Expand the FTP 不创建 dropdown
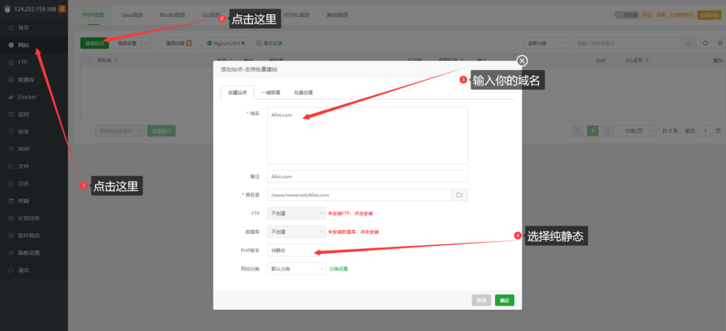The image size is (726, 331). [296, 213]
